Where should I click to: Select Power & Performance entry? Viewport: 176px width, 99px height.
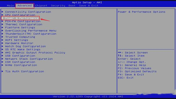pyautogui.click(x=22, y=18)
